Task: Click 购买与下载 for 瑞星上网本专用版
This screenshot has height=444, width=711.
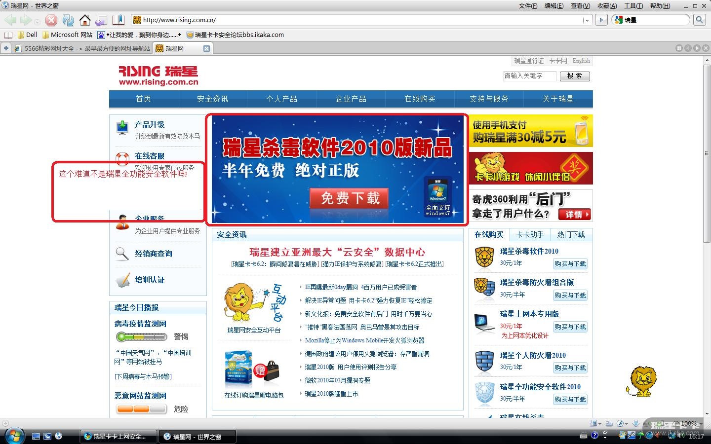Action: (x=570, y=327)
